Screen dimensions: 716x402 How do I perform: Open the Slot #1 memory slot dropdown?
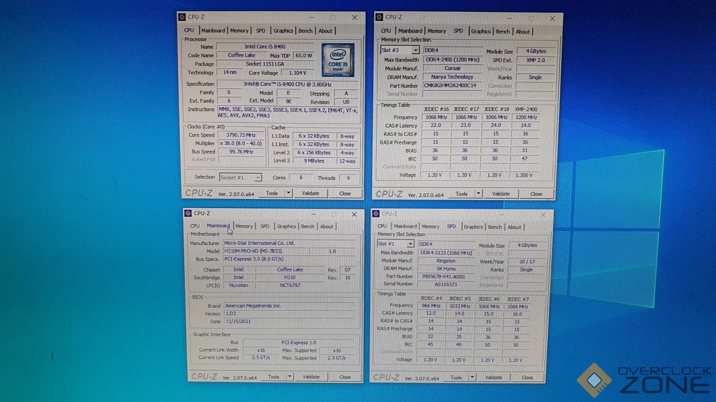[410, 244]
